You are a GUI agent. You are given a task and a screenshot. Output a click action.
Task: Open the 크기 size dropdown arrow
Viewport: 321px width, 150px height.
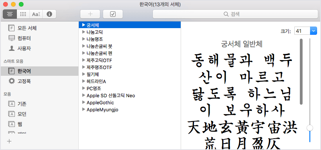tap(314, 31)
